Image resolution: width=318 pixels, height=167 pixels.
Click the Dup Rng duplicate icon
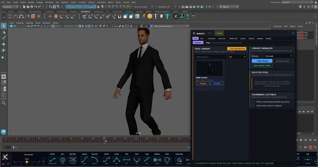pyautogui.click(x=73, y=160)
